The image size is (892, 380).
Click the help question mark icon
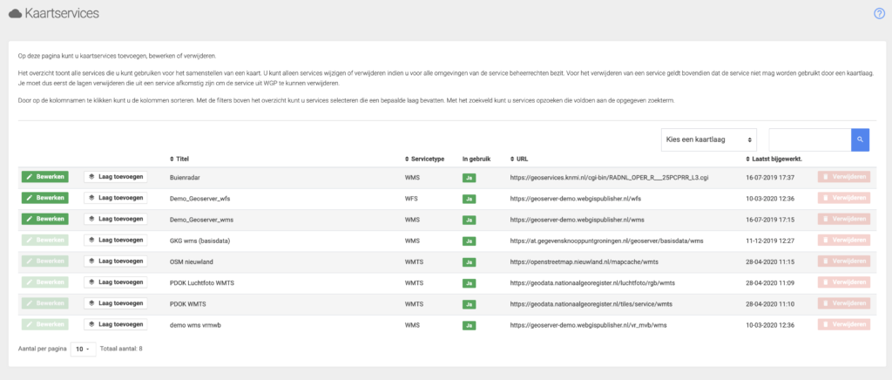coord(879,13)
